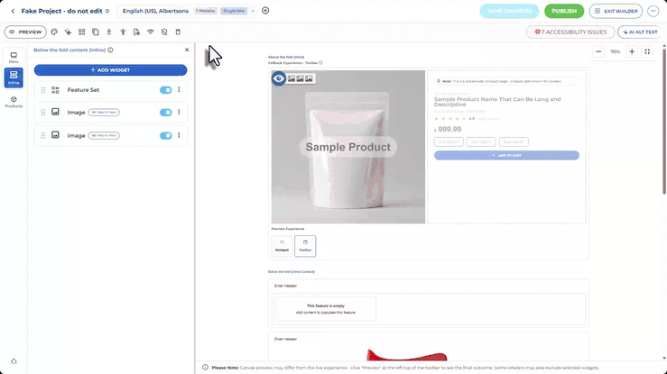The height and width of the screenshot is (374, 667).
Task: Click the second image thumbnail icon on hero toolbar
Action: (300, 78)
